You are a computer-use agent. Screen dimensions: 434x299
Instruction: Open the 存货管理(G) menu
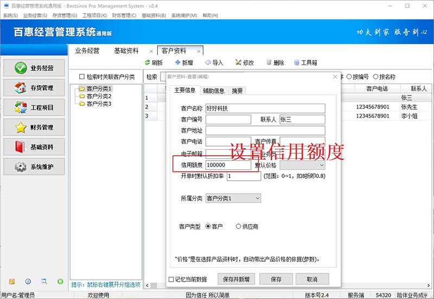click(x=65, y=16)
